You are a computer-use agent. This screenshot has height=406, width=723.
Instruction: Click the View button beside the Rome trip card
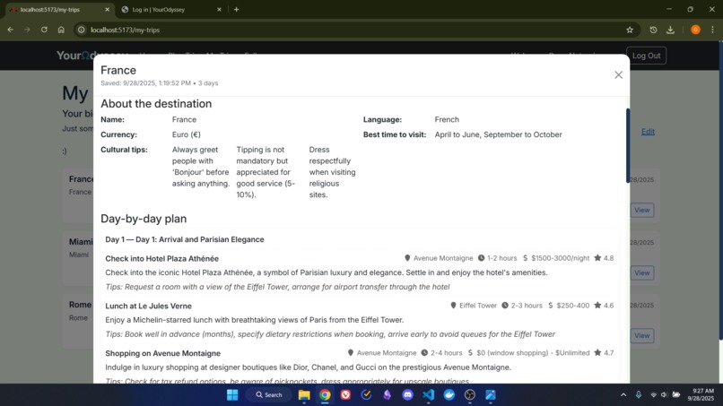click(642, 335)
